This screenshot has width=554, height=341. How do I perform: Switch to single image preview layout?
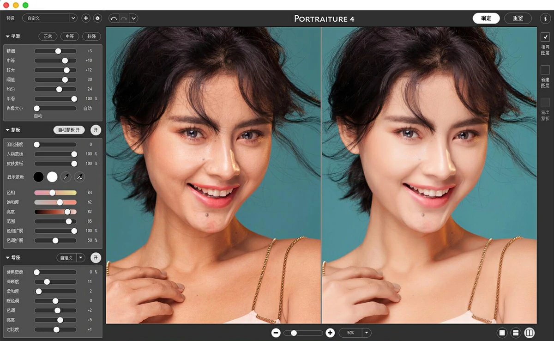pyautogui.click(x=502, y=333)
